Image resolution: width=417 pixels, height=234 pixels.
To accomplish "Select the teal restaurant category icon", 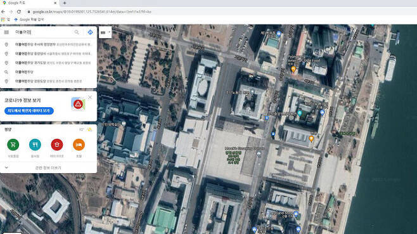I will (x=35, y=145).
